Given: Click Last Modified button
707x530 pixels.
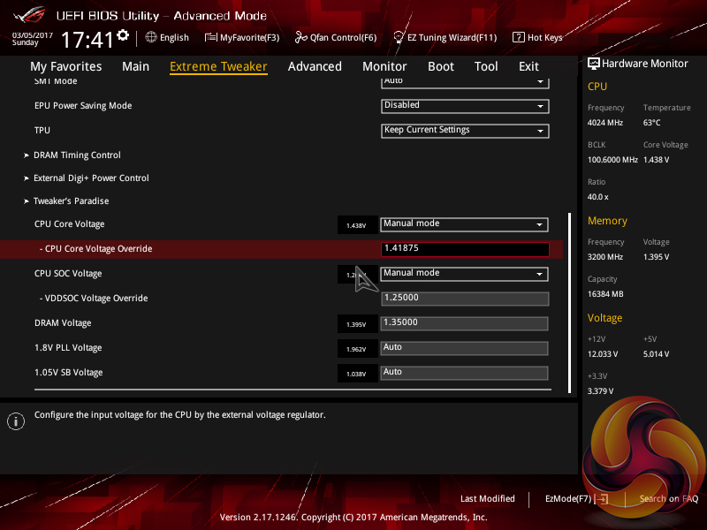Looking at the screenshot, I should click(x=488, y=499).
